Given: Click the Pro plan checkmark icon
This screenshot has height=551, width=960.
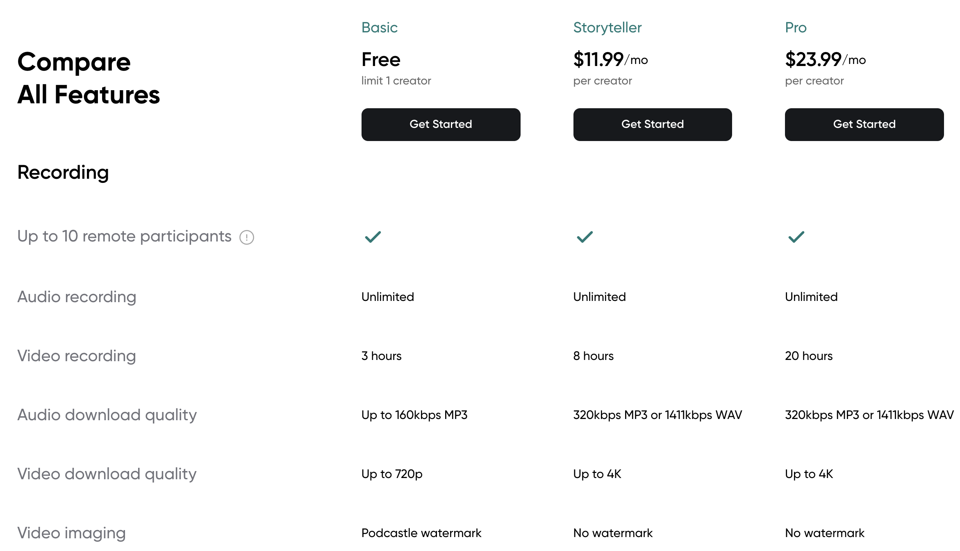Looking at the screenshot, I should [x=796, y=237].
